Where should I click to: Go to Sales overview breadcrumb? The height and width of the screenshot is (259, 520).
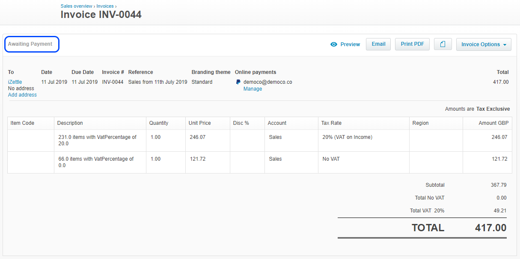click(76, 6)
